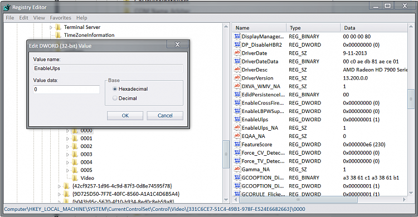The width and height of the screenshot is (418, 217).
Task: Expand the {9D725D50-7F7E...} key arrow
Action: 59,194
